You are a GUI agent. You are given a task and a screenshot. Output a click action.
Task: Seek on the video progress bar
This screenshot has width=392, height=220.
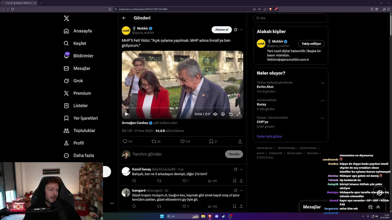[x=182, y=108]
